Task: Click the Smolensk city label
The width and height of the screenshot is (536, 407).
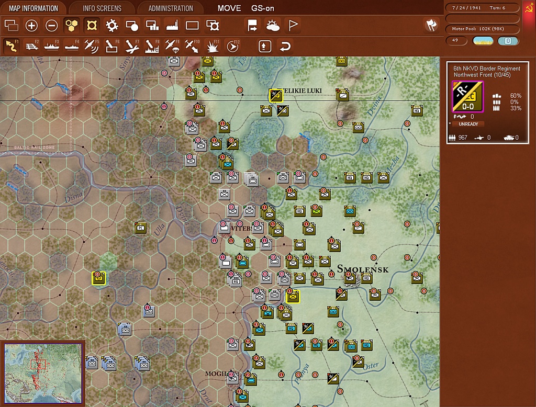Action: coord(363,269)
